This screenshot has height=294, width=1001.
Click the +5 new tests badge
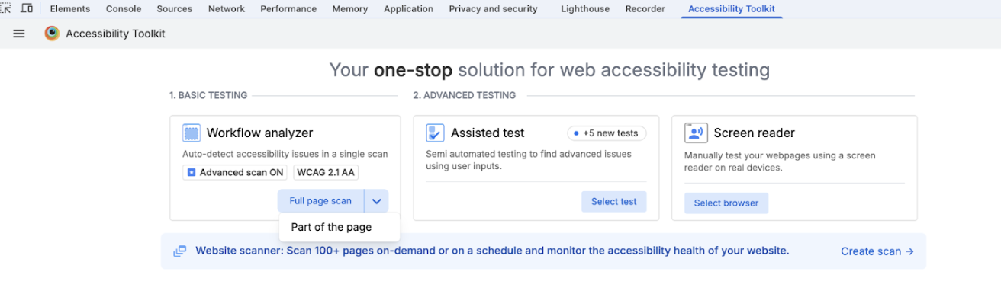tap(607, 133)
